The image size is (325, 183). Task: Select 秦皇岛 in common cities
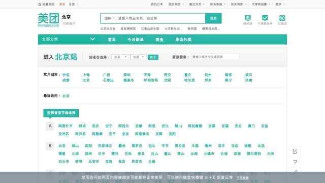[x=128, y=80]
